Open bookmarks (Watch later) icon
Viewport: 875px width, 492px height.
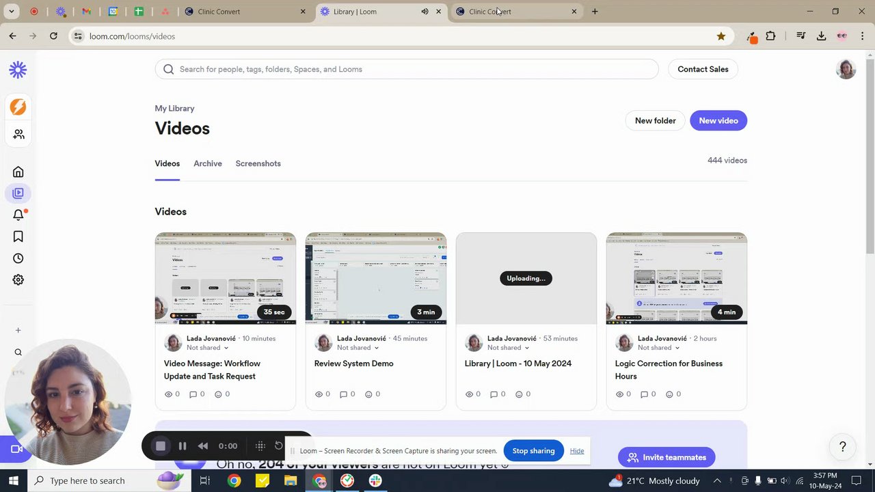18,236
